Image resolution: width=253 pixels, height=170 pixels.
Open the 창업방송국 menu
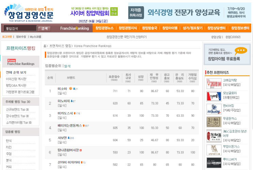click(149, 28)
